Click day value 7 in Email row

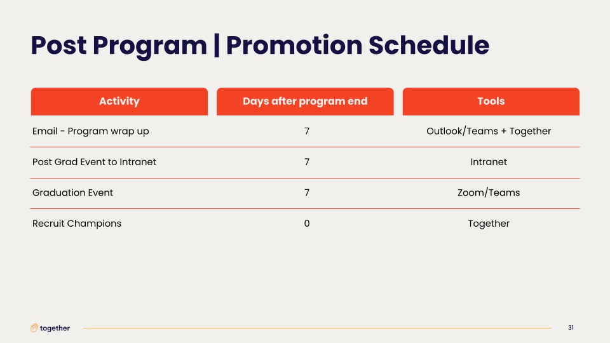pos(307,131)
